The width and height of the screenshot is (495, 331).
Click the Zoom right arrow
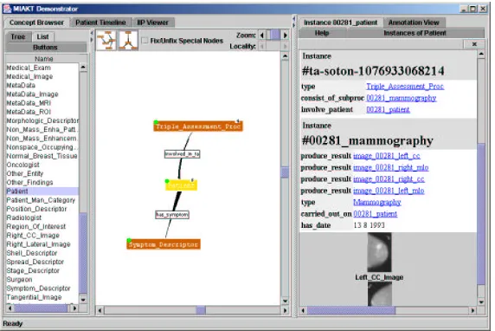click(x=285, y=35)
